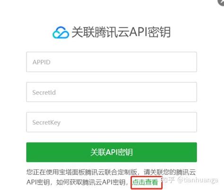The height and width of the screenshot is (190, 224).
Task: Open the 点击查看 help link
Action: click(145, 182)
